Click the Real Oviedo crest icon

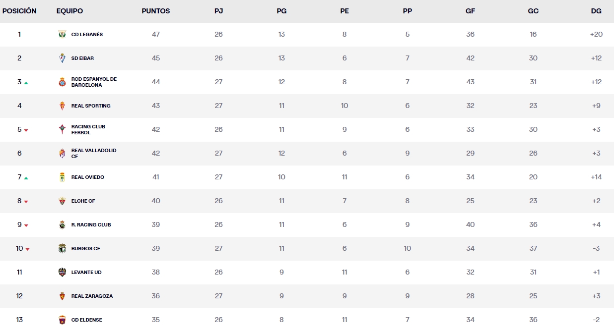[x=62, y=177]
